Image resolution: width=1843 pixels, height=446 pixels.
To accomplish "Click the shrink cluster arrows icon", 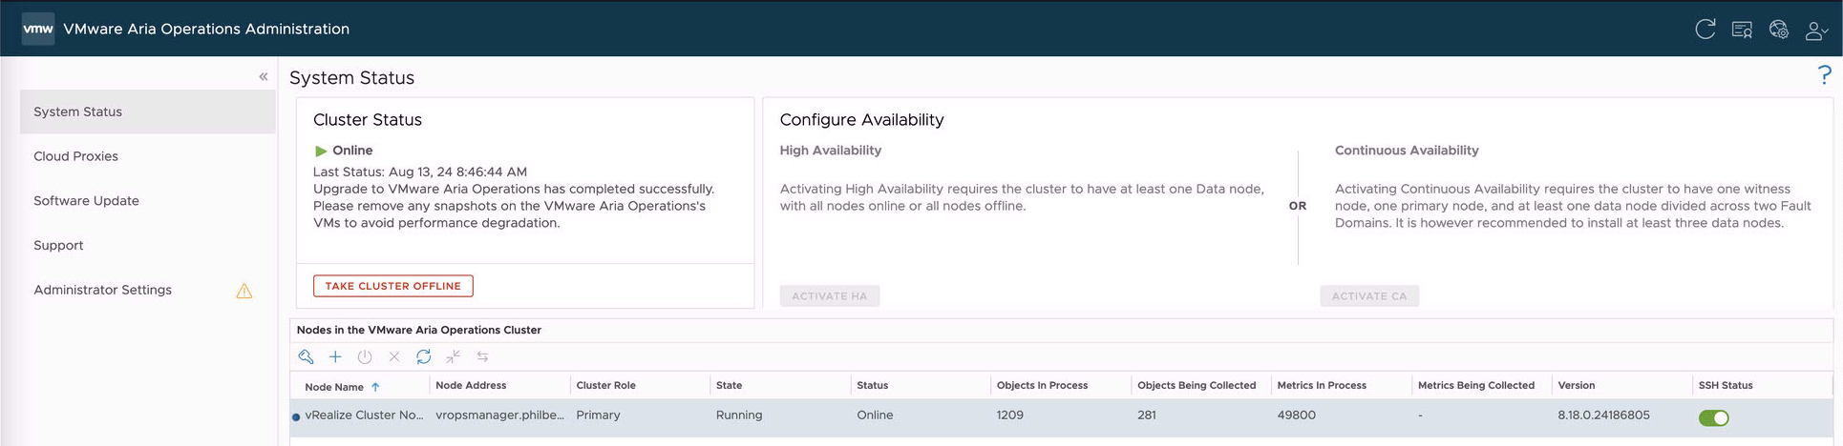I will (454, 356).
